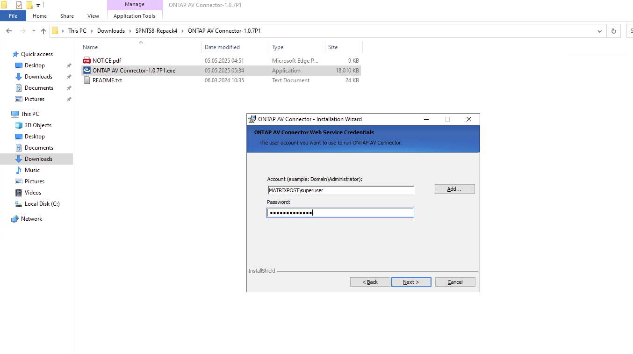Expand the chevron after Downloads breadcrumb
This screenshot has height=354, width=633.
click(130, 31)
